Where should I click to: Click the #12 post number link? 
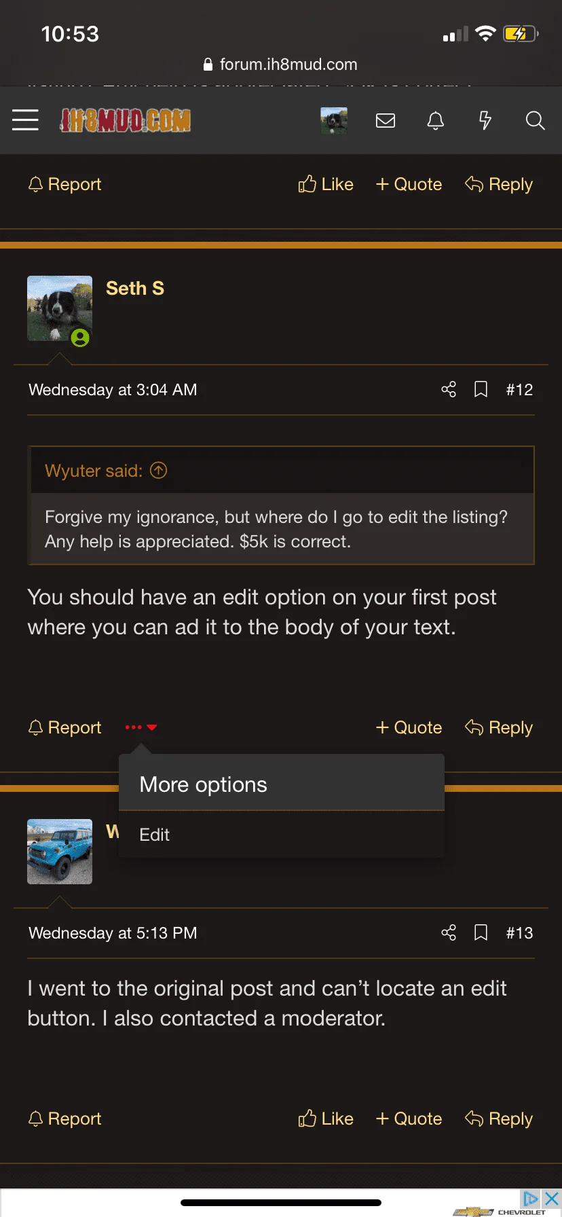coord(519,390)
